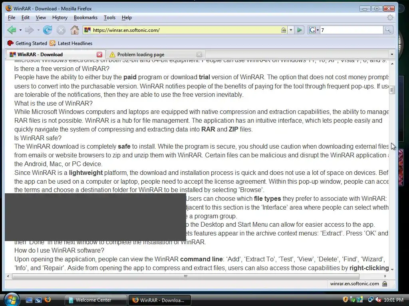Click the search box containing 7
Viewport: 409px width, 306px height.
351,30
